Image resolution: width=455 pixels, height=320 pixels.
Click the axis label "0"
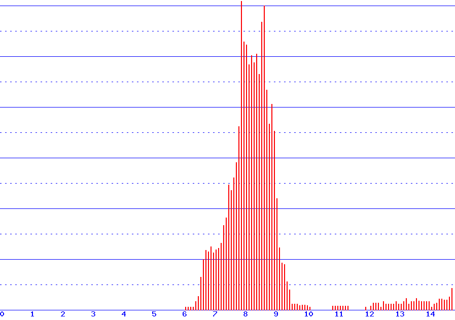2,314
